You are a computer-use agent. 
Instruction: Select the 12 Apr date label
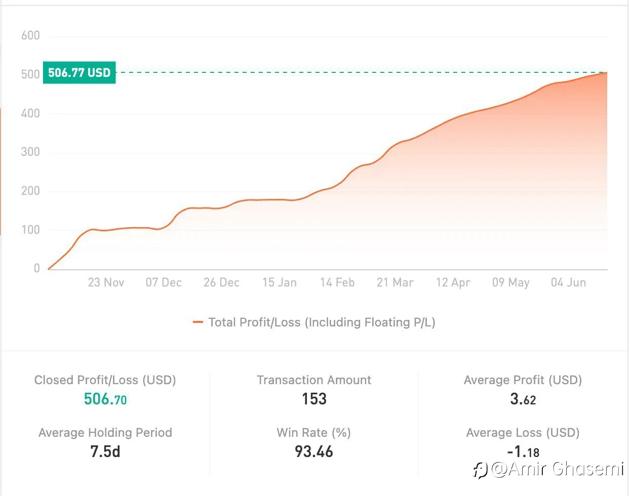tap(453, 282)
